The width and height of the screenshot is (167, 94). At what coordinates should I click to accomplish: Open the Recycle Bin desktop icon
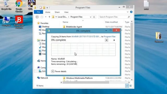pos(6,5)
